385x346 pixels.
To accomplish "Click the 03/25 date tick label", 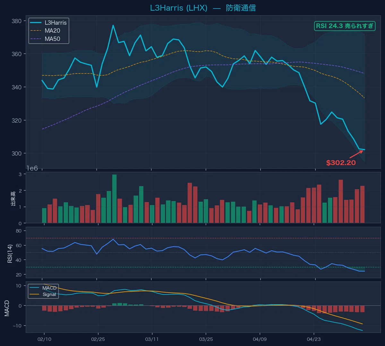I will pyautogui.click(x=206, y=339).
